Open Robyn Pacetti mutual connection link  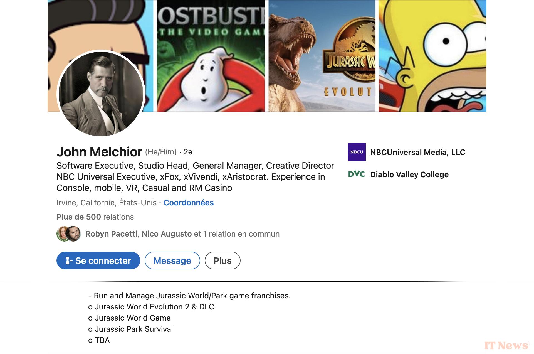[111, 234]
